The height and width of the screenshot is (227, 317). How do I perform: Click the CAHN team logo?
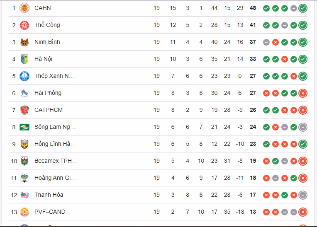coord(24,8)
